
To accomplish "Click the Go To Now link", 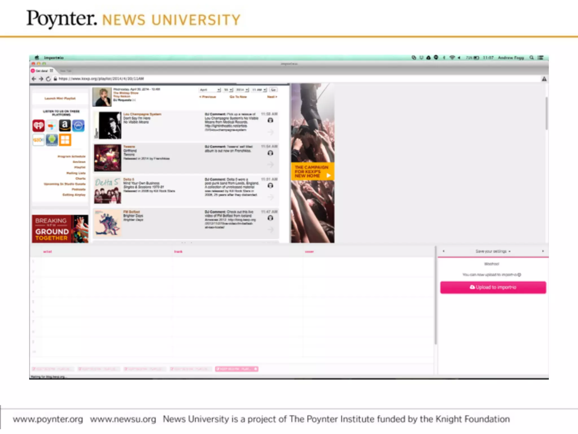I will pos(238,97).
